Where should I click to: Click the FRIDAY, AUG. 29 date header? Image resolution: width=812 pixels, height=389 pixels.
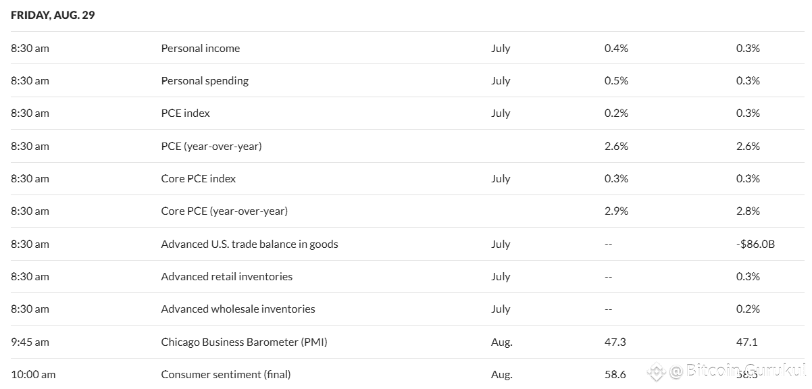[x=53, y=15]
